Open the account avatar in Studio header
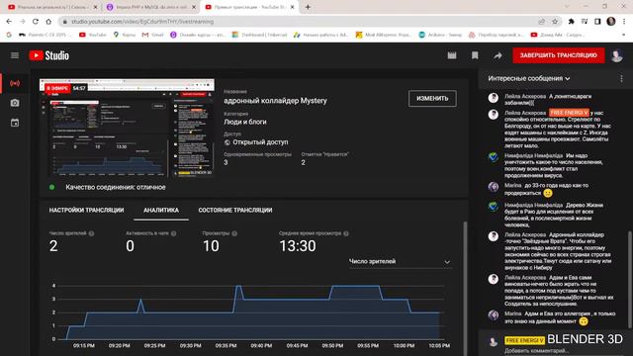 pyautogui.click(x=616, y=55)
